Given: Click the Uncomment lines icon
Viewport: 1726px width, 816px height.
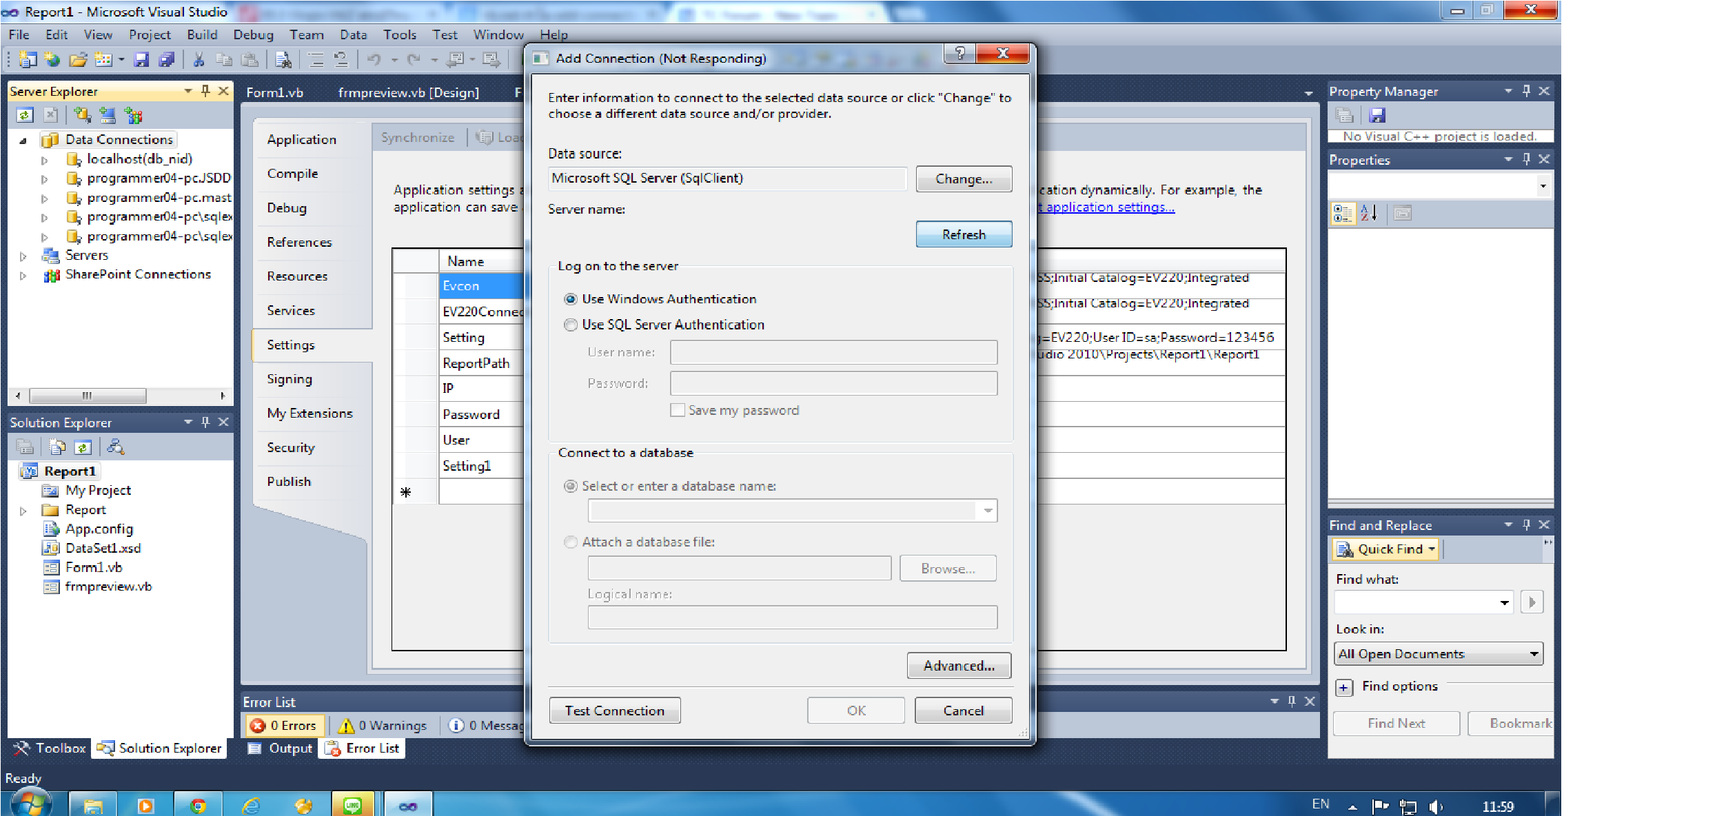Looking at the screenshot, I should tap(341, 60).
